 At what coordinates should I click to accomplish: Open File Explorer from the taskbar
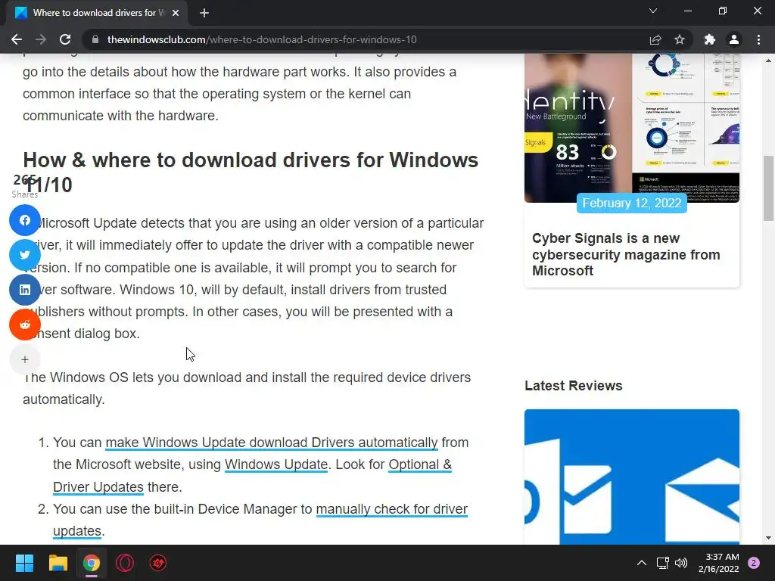coord(58,563)
